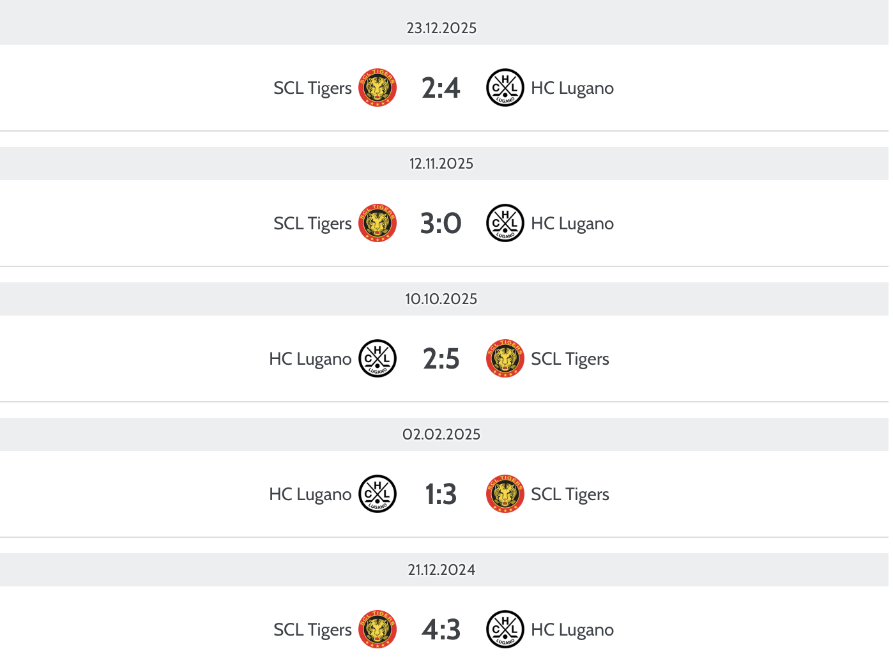
Task: Click HC Lugano logo in 12.11.2025 match
Action: 505,223
